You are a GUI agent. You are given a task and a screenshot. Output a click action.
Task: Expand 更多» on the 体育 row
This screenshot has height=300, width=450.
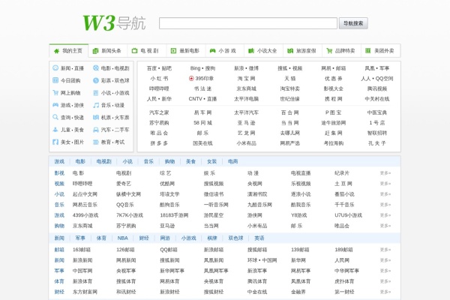(385, 281)
